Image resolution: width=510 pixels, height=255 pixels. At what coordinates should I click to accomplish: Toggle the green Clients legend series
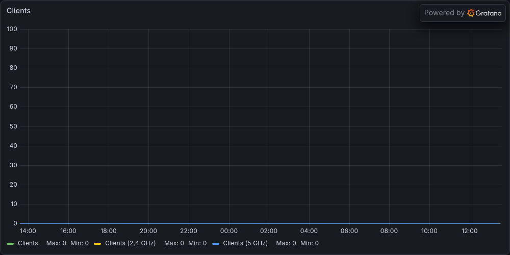tap(28, 243)
